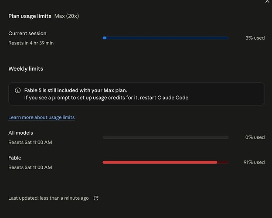The height and width of the screenshot is (218, 272).
Task: Click Resets Sat 11:00 AM under All models
Action: [30, 142]
